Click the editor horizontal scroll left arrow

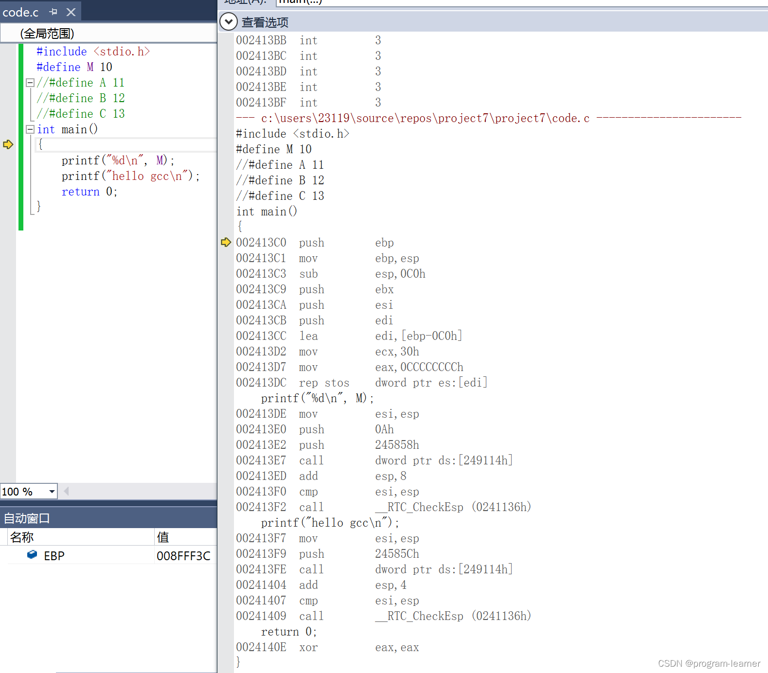(x=66, y=491)
